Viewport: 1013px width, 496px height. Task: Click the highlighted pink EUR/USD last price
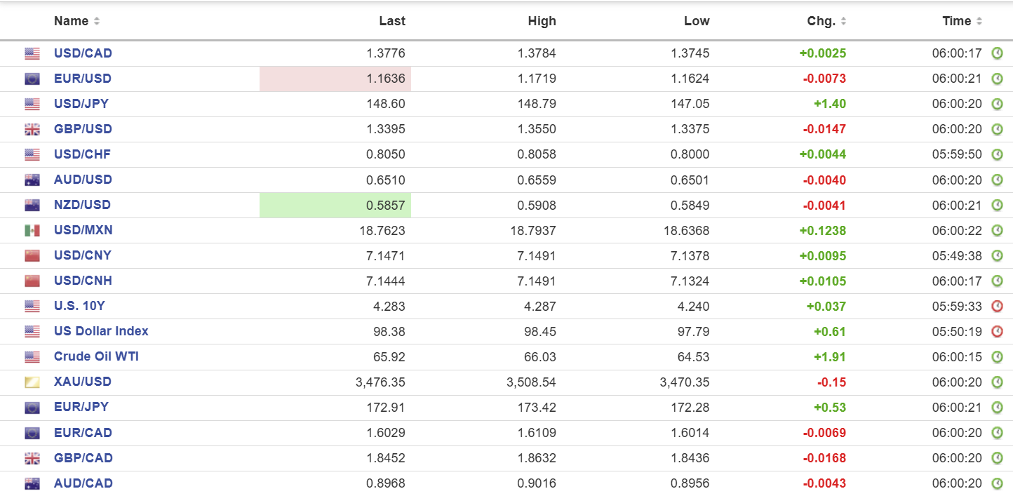(x=335, y=79)
